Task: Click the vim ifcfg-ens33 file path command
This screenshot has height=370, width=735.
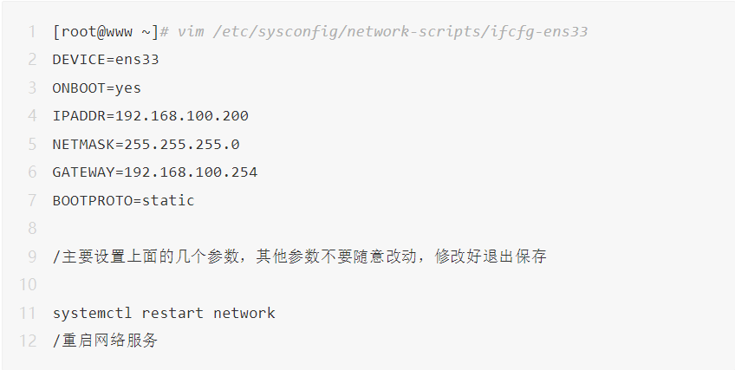Action: click(383, 32)
